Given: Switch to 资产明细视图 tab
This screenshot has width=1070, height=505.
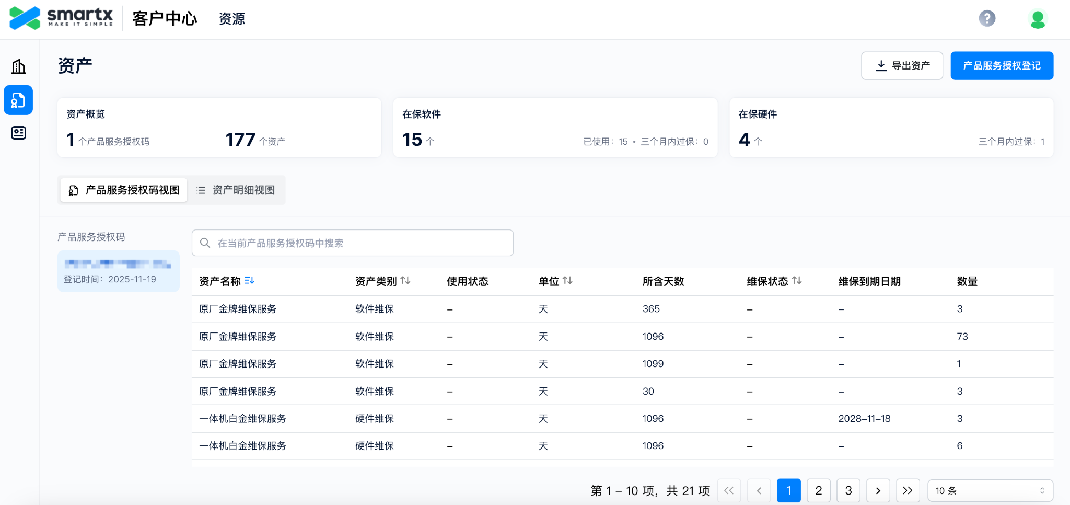Looking at the screenshot, I should [x=236, y=190].
